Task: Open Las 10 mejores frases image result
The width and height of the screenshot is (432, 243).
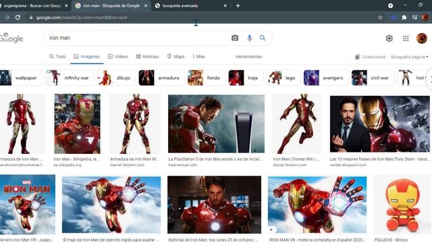Action: coord(379,124)
